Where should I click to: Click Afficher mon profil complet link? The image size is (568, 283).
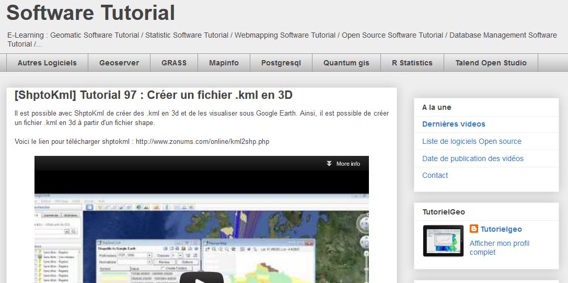coord(499,247)
